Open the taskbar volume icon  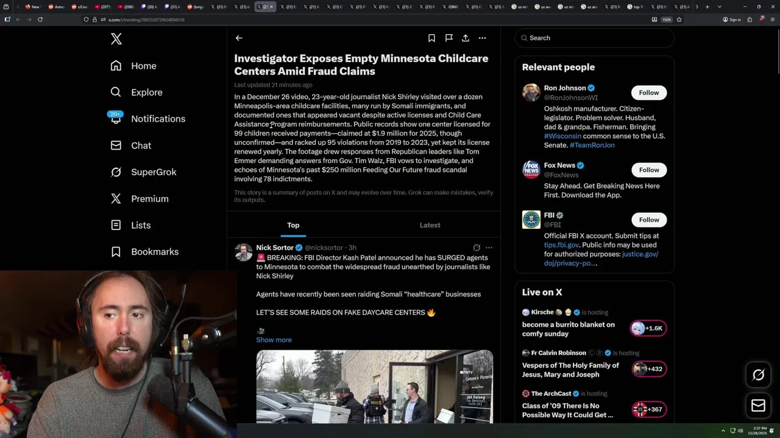coord(740,431)
